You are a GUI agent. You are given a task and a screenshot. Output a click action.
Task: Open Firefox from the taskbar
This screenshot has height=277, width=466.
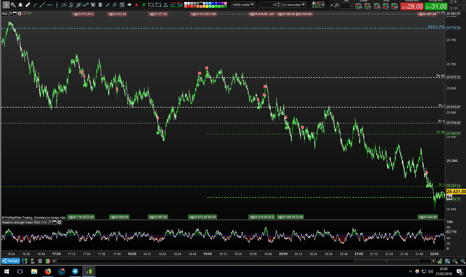point(48,271)
